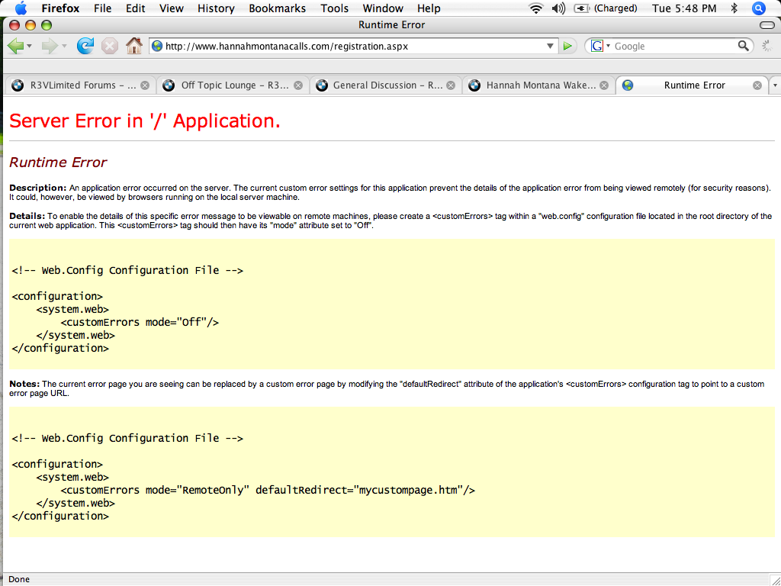Click the search magnifier icon
The height and width of the screenshot is (586, 781).
tap(744, 47)
